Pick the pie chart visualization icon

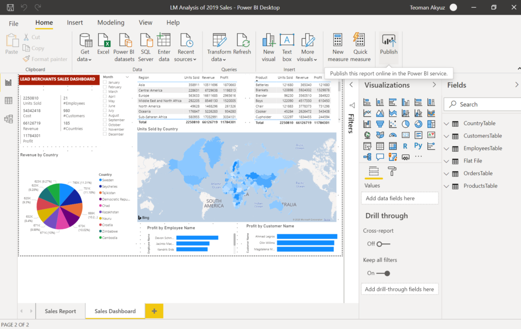pos(406,124)
